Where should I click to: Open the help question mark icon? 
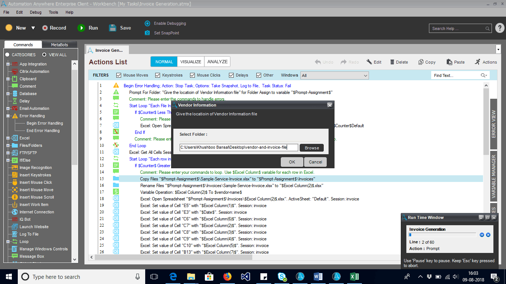[x=500, y=28]
